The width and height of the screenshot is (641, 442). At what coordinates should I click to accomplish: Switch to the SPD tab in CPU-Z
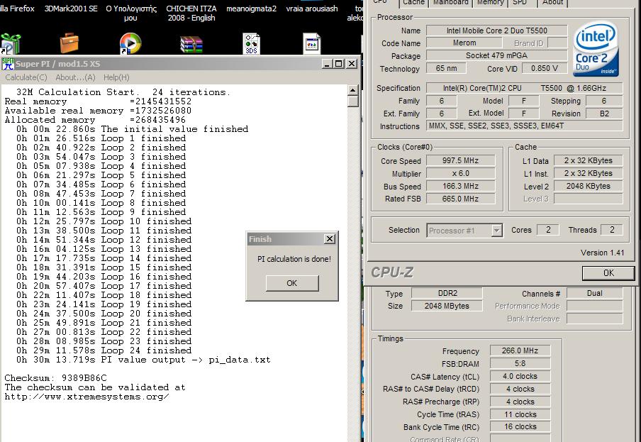(x=520, y=2)
